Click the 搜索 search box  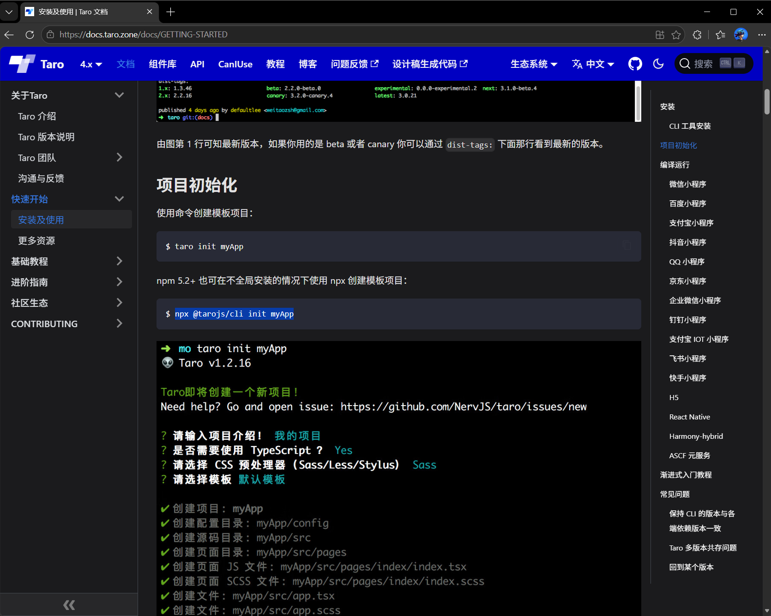(x=714, y=64)
